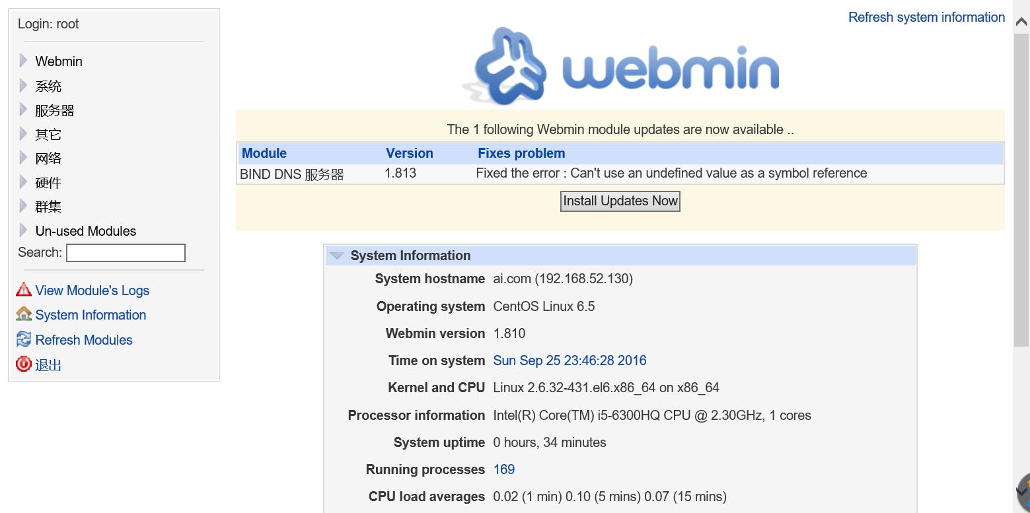
Task: Click the uptime value 0 hours, 34 minutes
Action: coord(550,442)
